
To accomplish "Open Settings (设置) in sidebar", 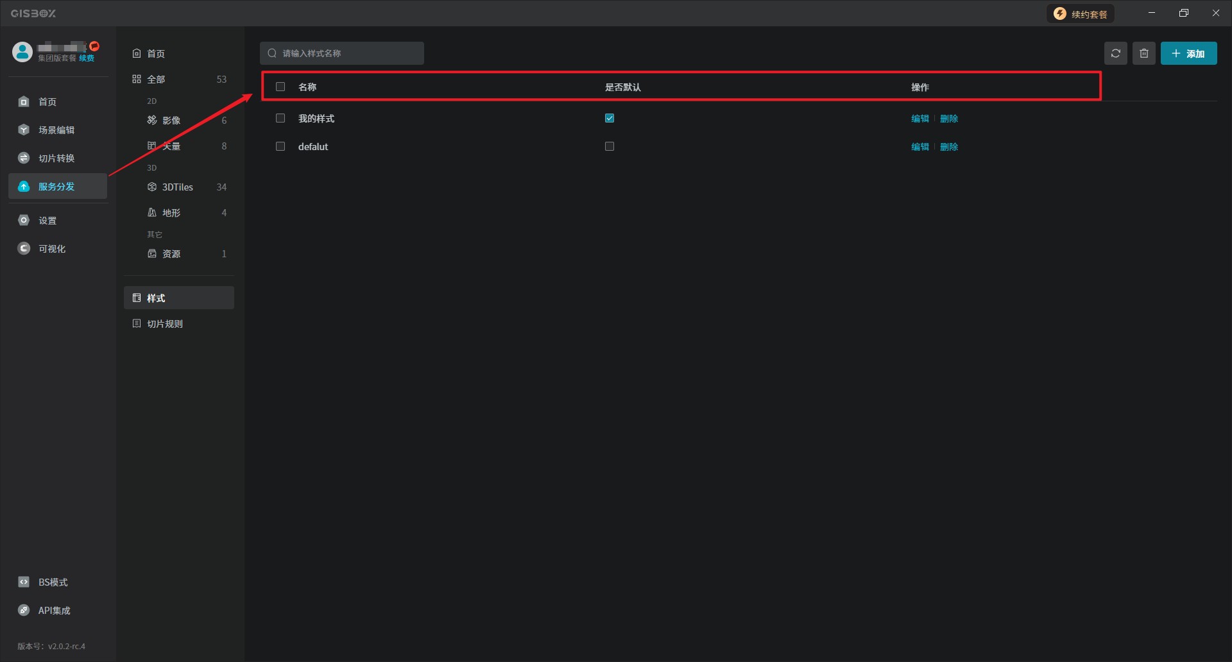I will [47, 221].
